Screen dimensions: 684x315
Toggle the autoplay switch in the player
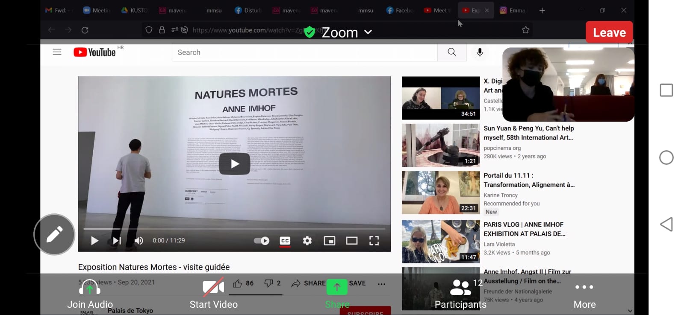(261, 241)
